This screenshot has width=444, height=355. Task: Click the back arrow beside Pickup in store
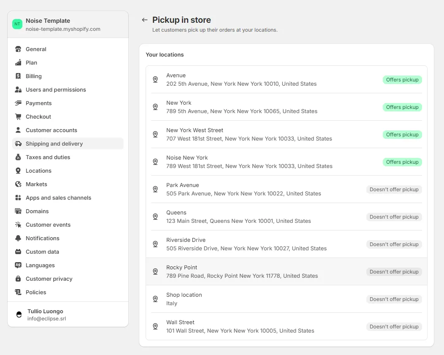click(145, 20)
